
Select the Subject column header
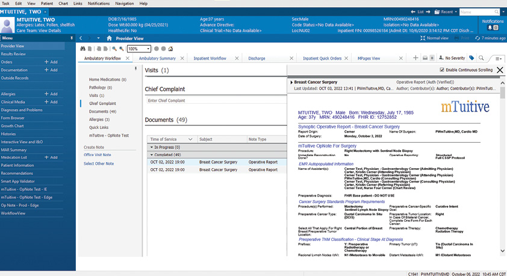point(222,139)
